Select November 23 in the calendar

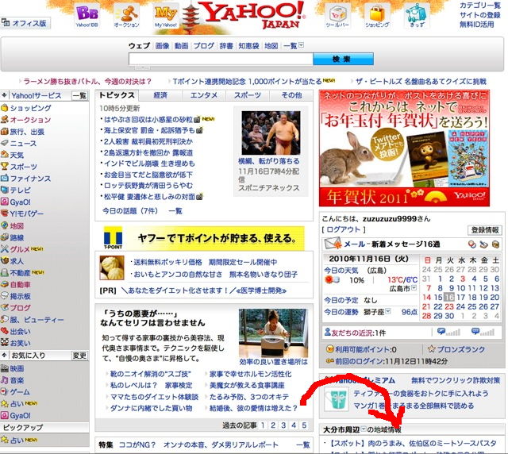tap(449, 306)
